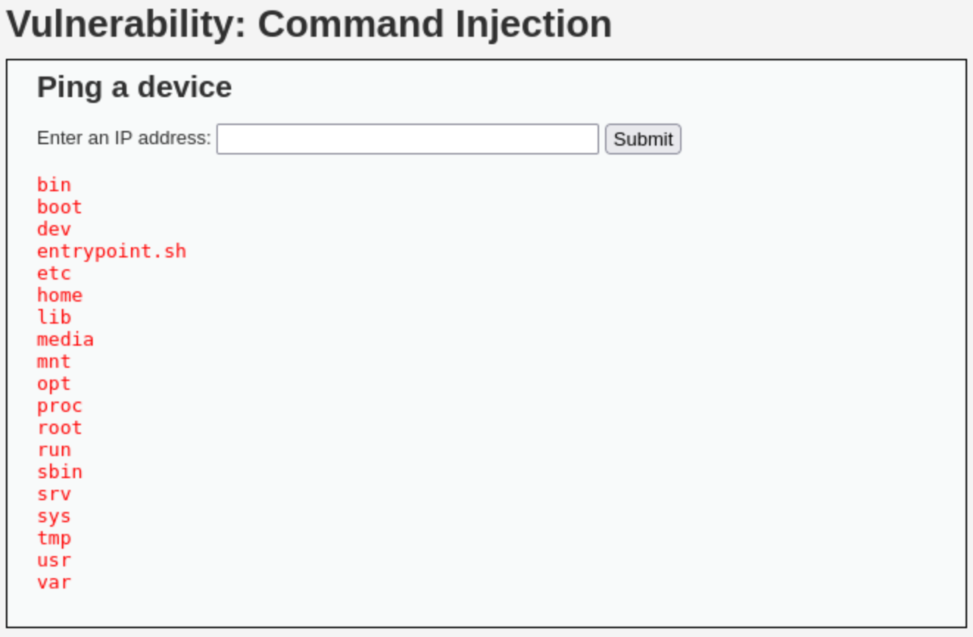Click the 'proc' output line
The image size is (973, 637).
click(60, 405)
